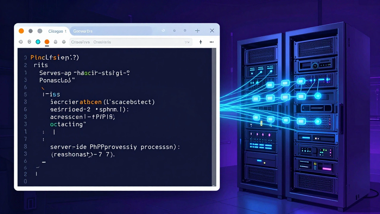This screenshot has height=214, width=380.
Task: Expand the chevron marker on code line 6
Action: (x=42, y=88)
